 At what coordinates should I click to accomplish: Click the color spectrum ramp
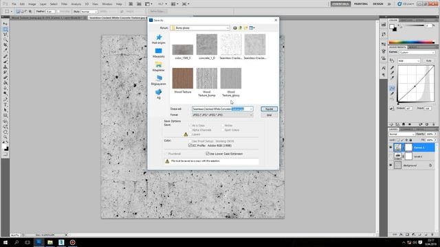(x=412, y=42)
